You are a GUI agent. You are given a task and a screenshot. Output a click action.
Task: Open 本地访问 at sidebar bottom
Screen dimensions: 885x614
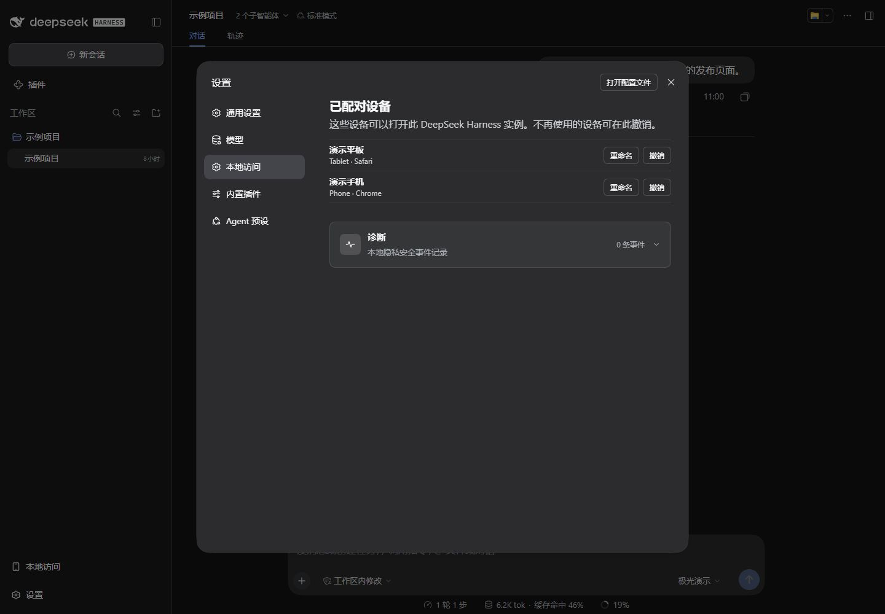click(37, 567)
